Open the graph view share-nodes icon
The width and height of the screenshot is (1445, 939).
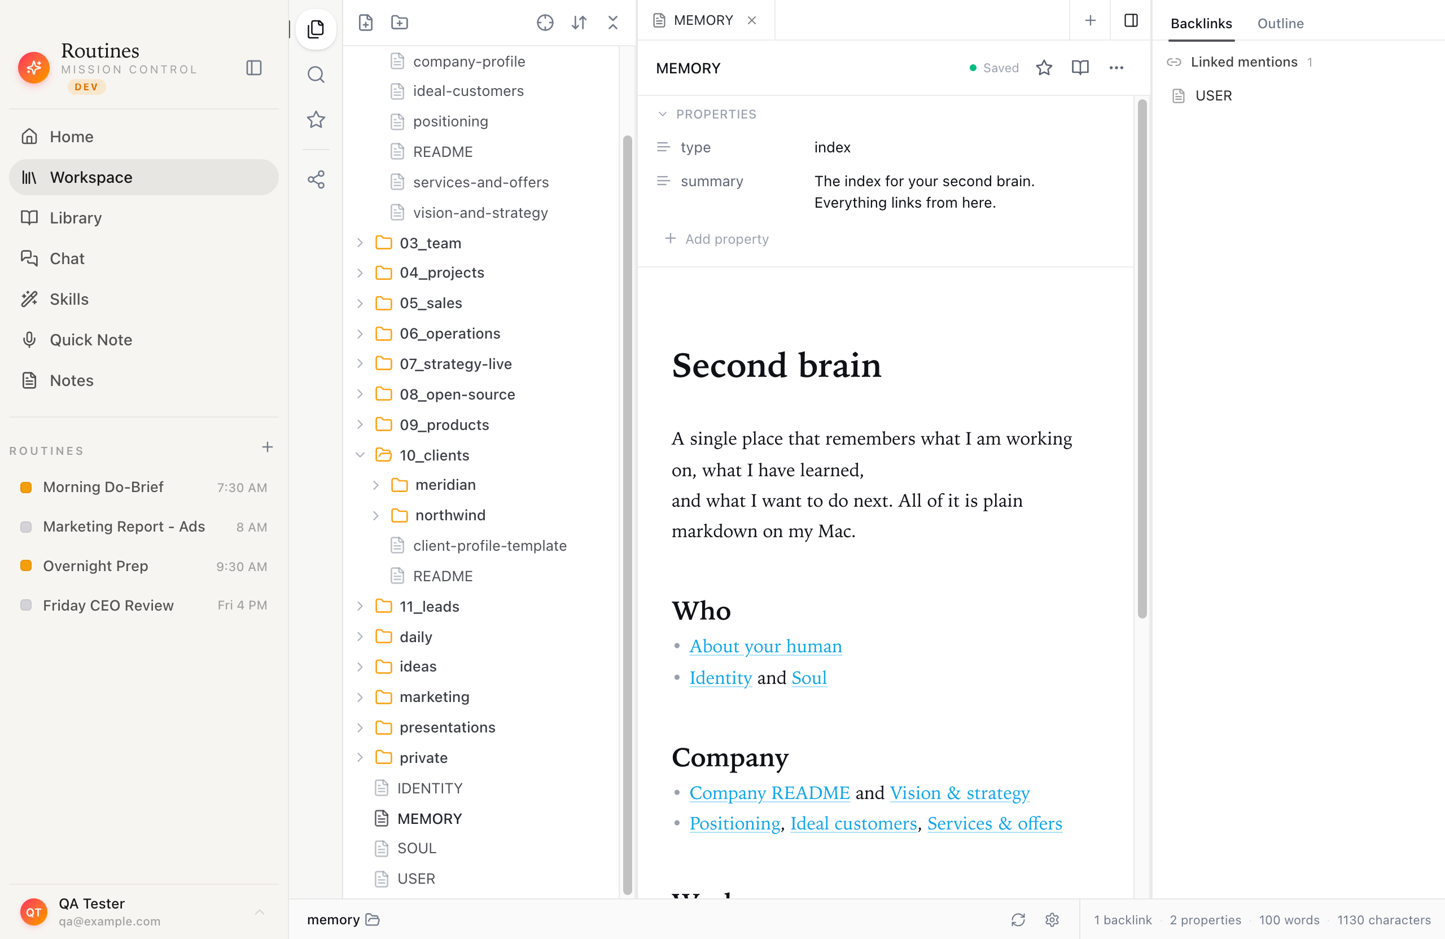[x=316, y=179]
